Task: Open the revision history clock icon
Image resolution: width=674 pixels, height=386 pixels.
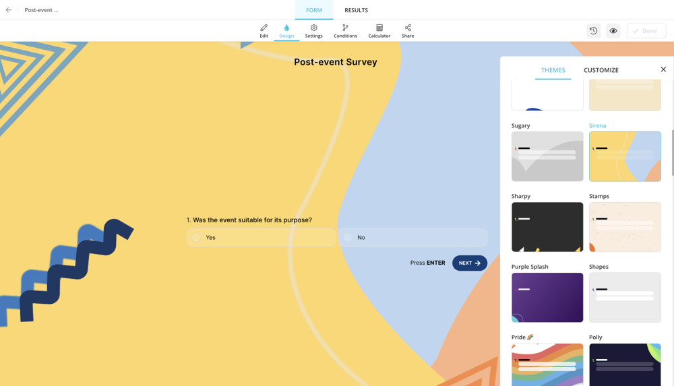Action: click(593, 31)
